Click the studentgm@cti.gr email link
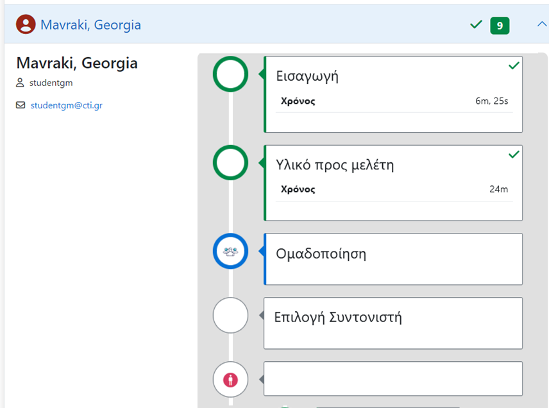The height and width of the screenshot is (408, 549). [x=67, y=105]
